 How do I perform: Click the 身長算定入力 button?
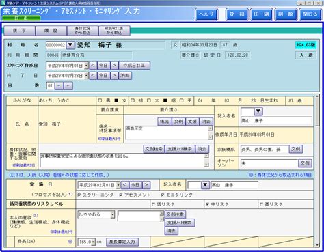coord(122,242)
